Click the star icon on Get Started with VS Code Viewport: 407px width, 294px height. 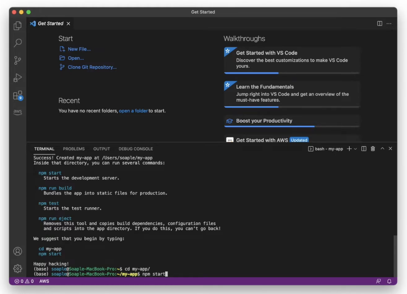click(x=227, y=51)
